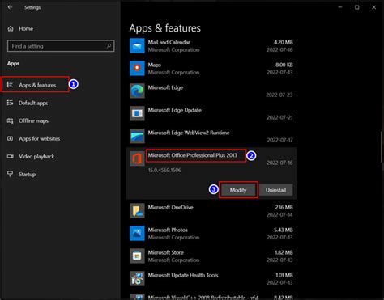Open Default apps section

pyautogui.click(x=33, y=103)
